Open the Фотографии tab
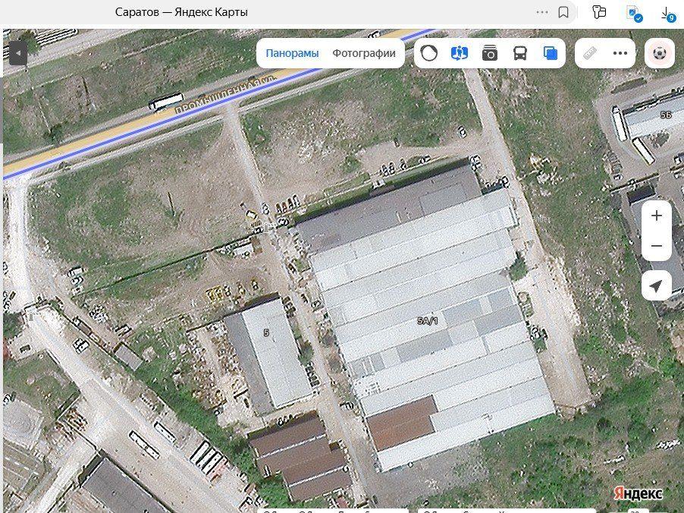The image size is (684, 513). point(364,53)
